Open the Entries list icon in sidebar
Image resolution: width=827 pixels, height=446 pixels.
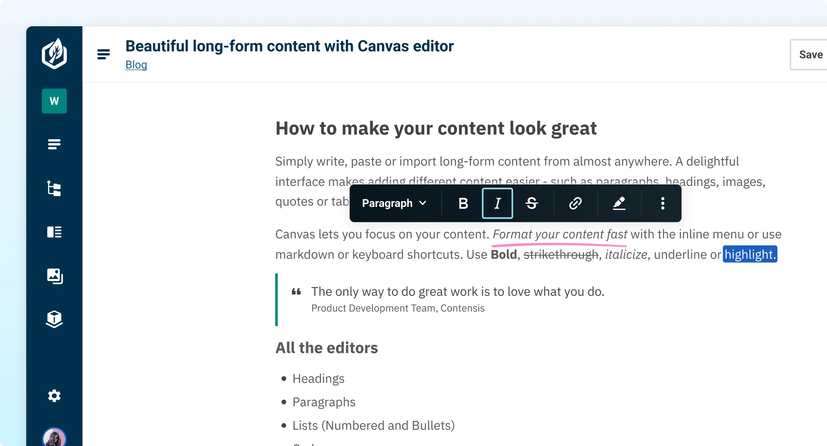[54, 145]
